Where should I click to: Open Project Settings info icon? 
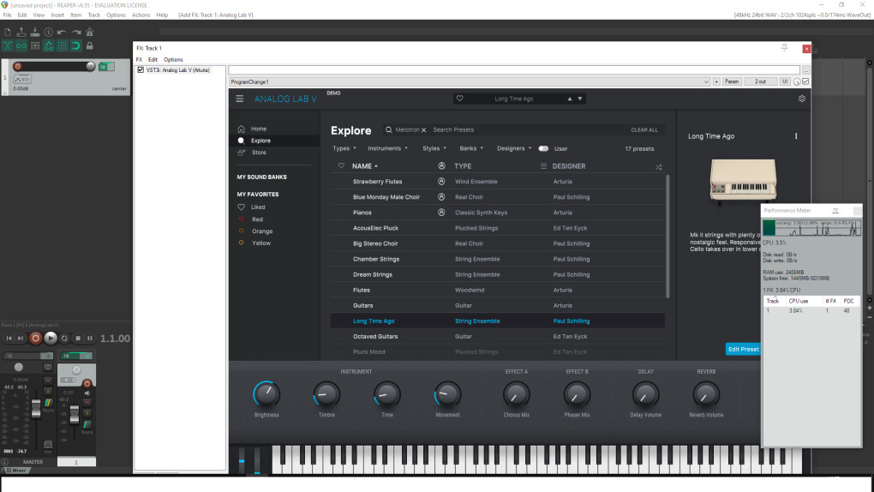49,33
